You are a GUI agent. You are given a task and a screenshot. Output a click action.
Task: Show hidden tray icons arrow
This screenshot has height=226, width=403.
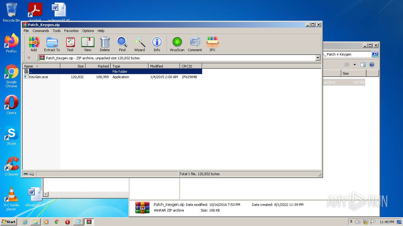pyautogui.click(x=351, y=222)
